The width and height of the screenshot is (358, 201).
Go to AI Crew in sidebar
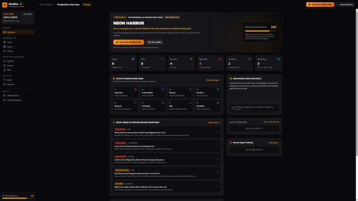[18, 51]
